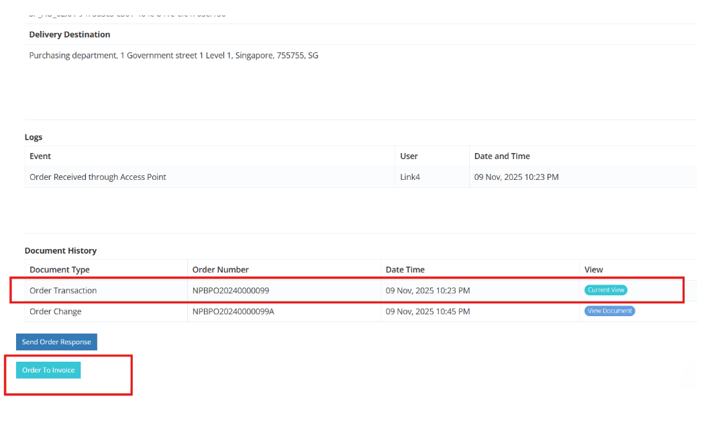The image size is (708, 441).
Task: Click the User column header in Logs
Action: (409, 156)
